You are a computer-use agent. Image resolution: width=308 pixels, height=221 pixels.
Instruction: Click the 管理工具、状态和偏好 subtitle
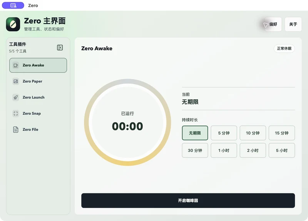pos(44,29)
